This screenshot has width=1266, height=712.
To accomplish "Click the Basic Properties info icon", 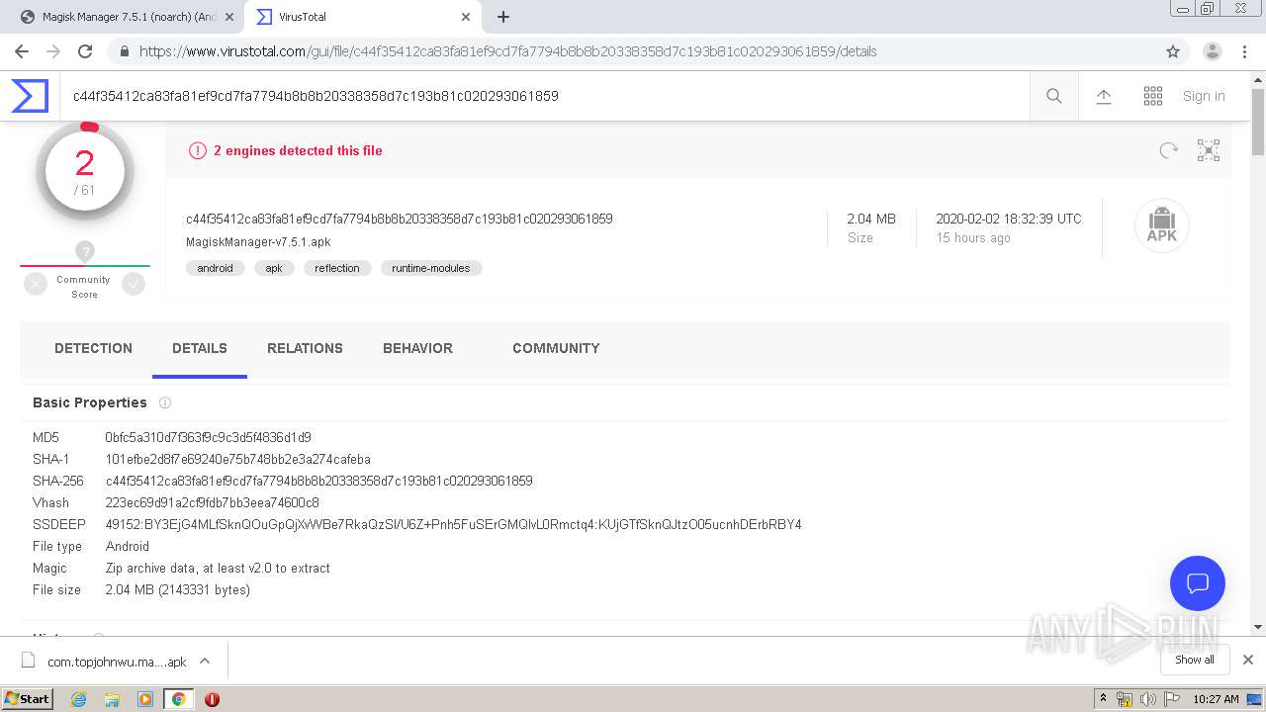I will point(165,402).
